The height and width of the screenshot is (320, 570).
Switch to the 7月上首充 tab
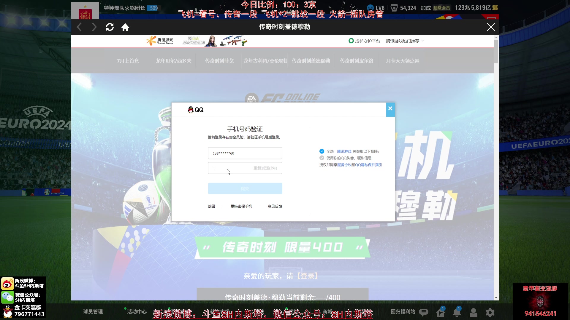coord(128,61)
